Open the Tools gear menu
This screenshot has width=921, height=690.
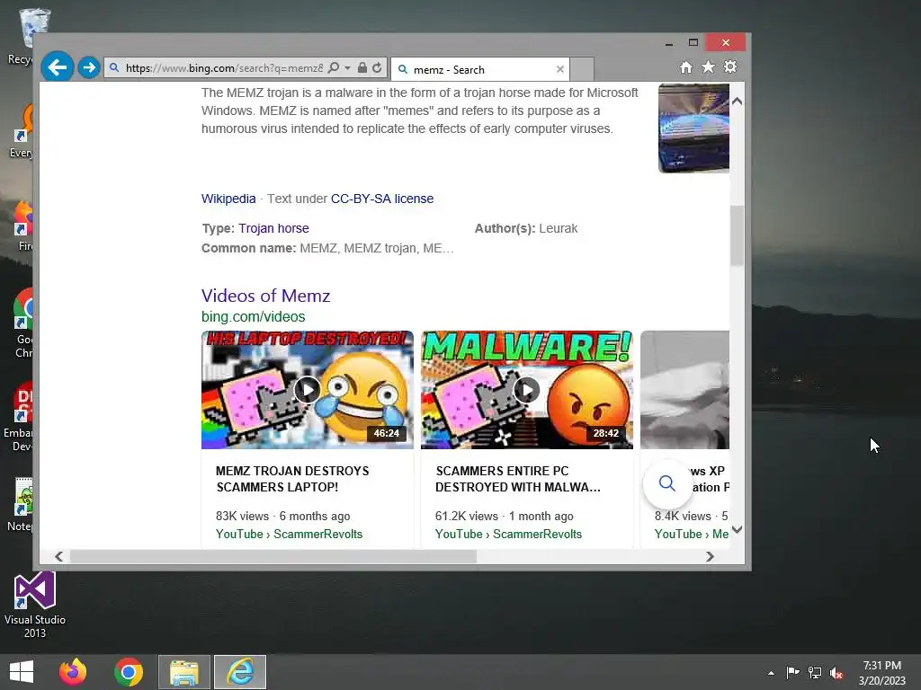point(730,66)
